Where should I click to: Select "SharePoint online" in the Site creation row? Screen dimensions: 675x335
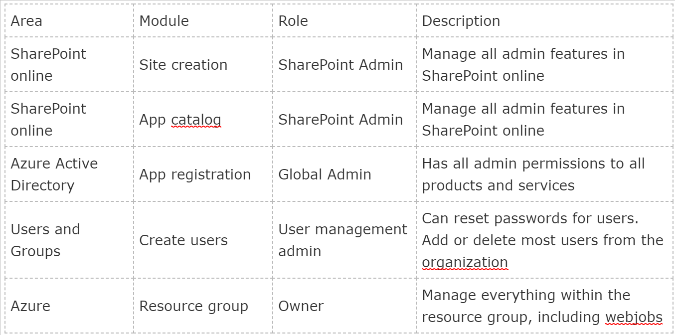click(x=69, y=65)
